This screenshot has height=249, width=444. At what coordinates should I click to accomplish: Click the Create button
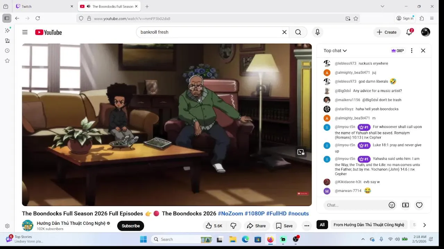(x=387, y=32)
